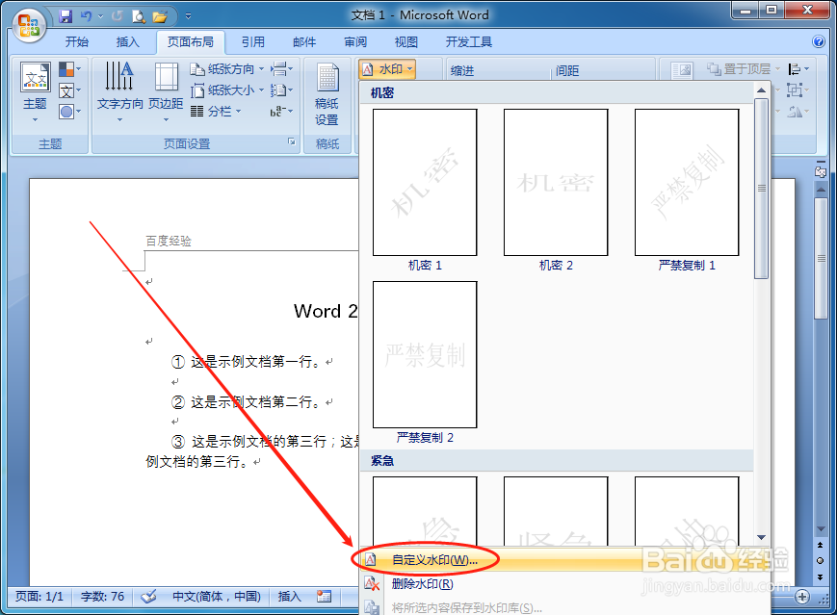Viewport: 837px width, 615px height.
Task: Click the 文字方向 text direction button
Action: [119, 91]
